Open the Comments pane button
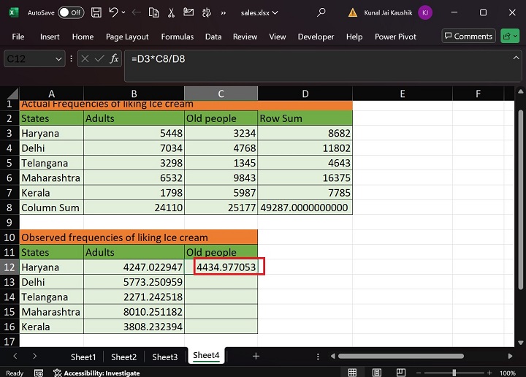 pos(468,36)
